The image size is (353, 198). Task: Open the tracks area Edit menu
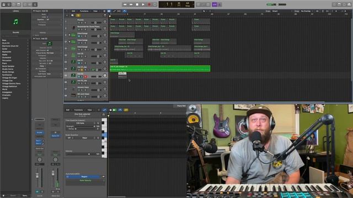click(x=73, y=11)
